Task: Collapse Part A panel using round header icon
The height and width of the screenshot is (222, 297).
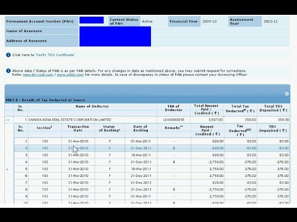Action: (x=286, y=94)
